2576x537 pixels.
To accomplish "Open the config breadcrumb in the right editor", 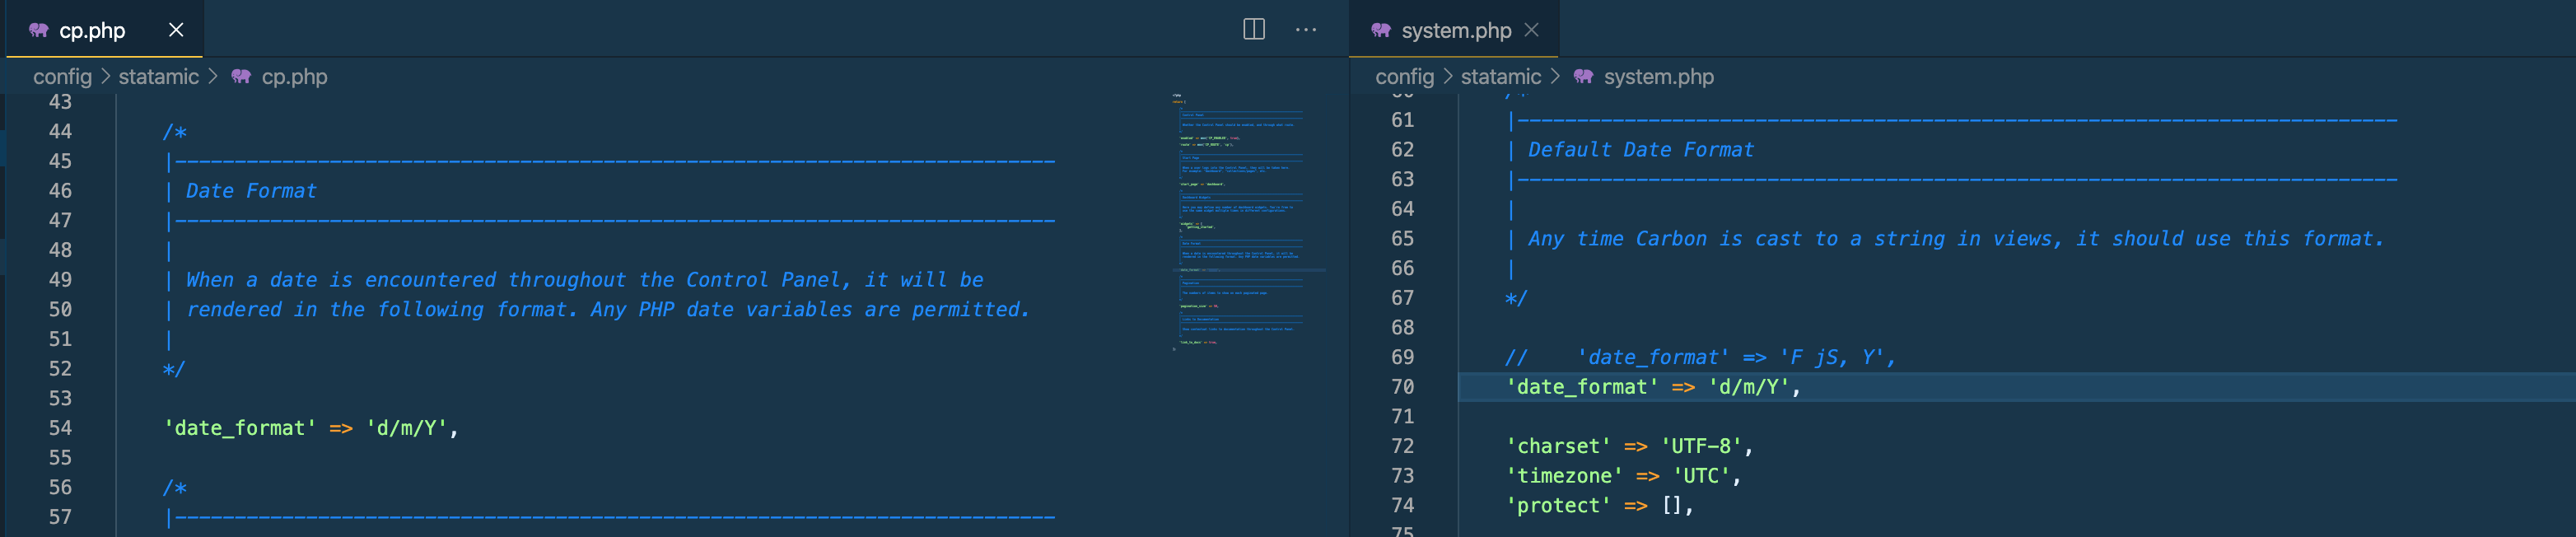I will [1404, 76].
